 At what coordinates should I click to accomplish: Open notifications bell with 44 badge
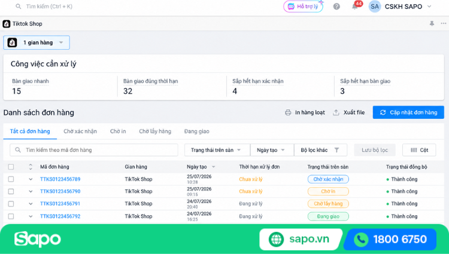(x=356, y=6)
